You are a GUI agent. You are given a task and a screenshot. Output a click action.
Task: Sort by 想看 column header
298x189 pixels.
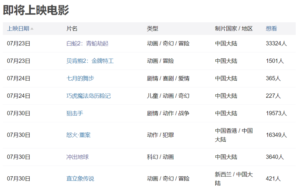tap(271, 28)
